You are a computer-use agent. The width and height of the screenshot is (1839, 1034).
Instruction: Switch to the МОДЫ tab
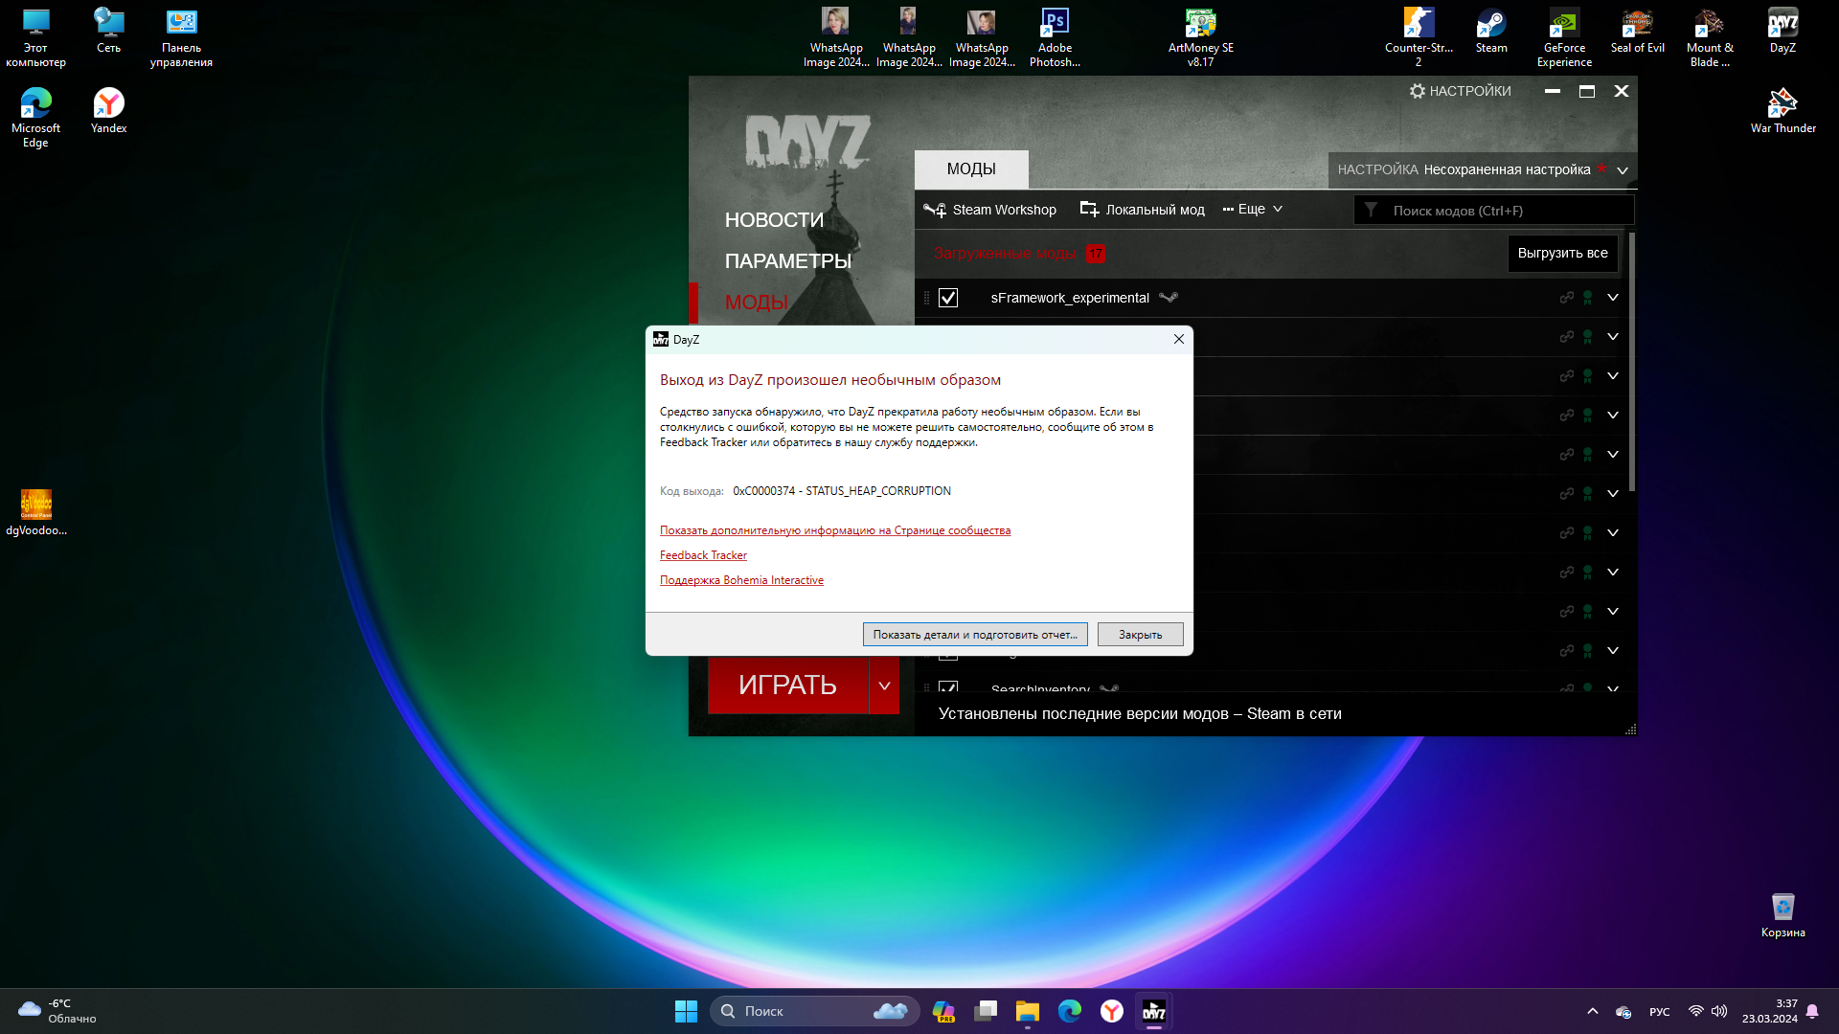click(971, 169)
